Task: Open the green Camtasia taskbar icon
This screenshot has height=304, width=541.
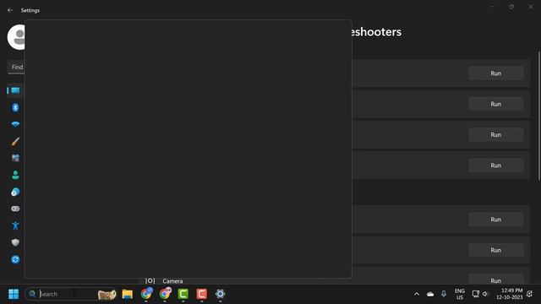Action: (183, 294)
